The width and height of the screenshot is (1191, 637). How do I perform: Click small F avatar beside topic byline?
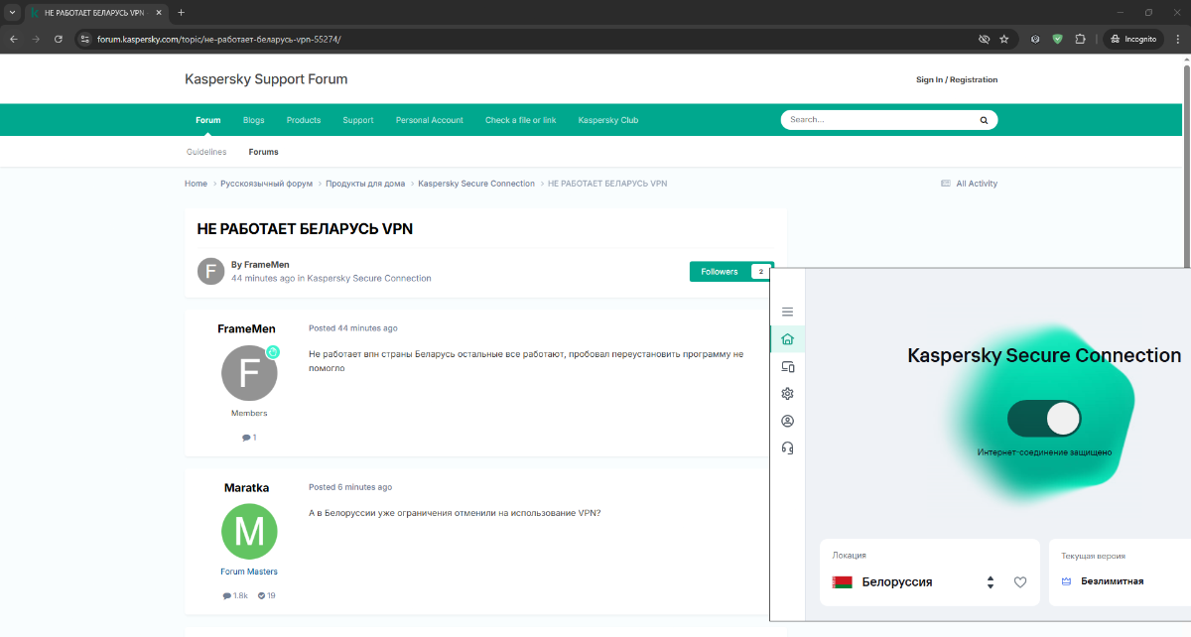click(210, 271)
